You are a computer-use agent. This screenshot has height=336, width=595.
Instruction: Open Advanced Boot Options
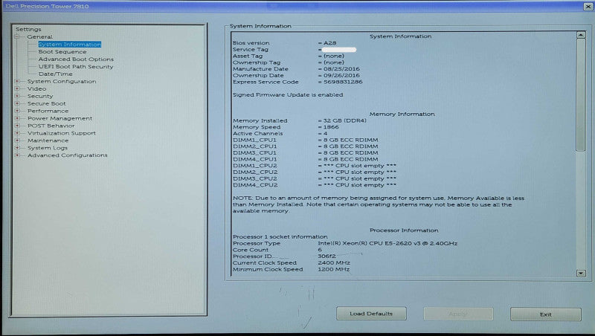[x=76, y=59]
